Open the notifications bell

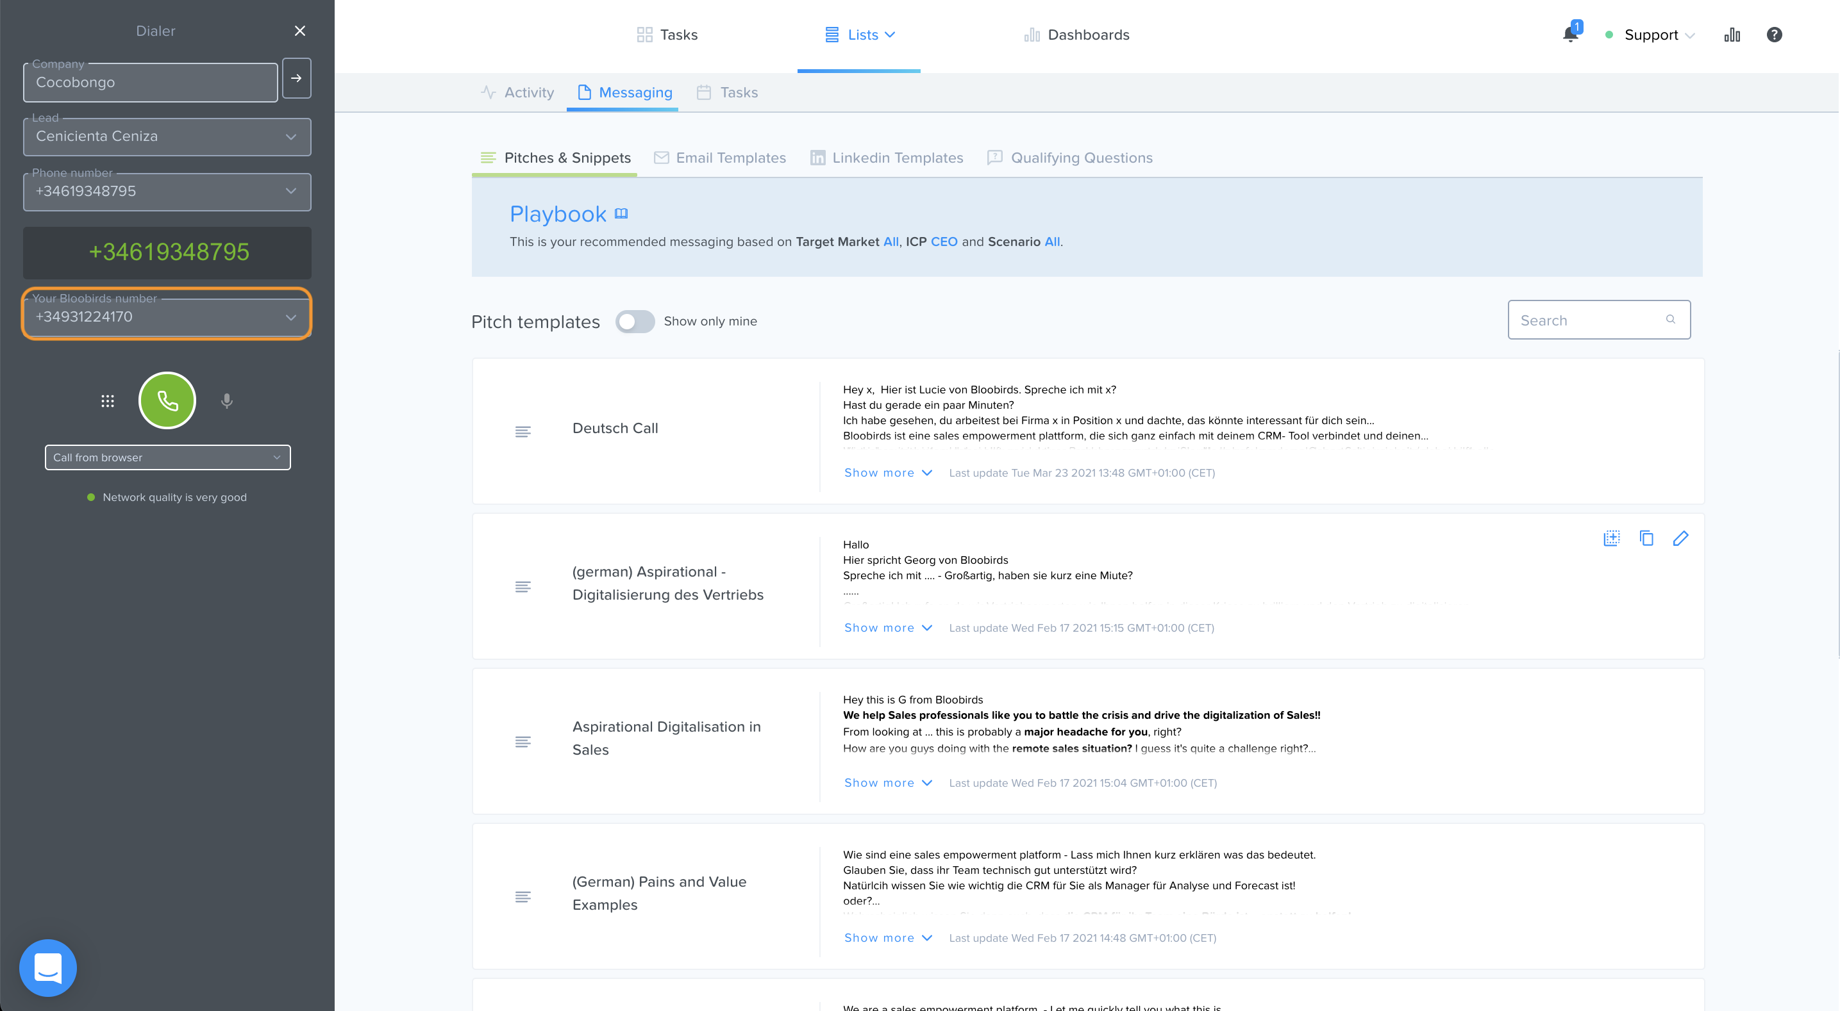(1570, 33)
